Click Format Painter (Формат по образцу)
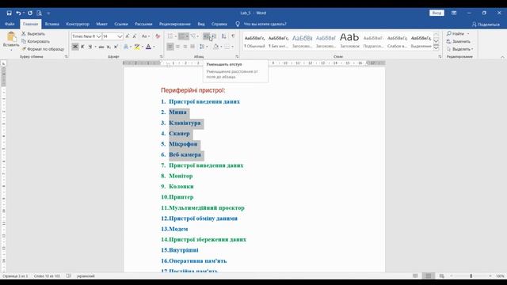This screenshot has width=507, height=285. tap(43, 49)
